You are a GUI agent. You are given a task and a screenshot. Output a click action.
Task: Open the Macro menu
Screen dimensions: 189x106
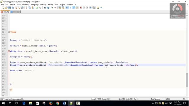click(x=50, y=5)
